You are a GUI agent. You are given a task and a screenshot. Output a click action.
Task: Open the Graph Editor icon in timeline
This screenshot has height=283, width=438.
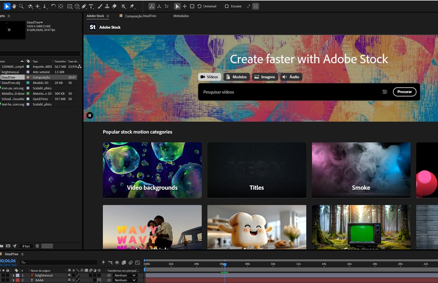point(137,263)
